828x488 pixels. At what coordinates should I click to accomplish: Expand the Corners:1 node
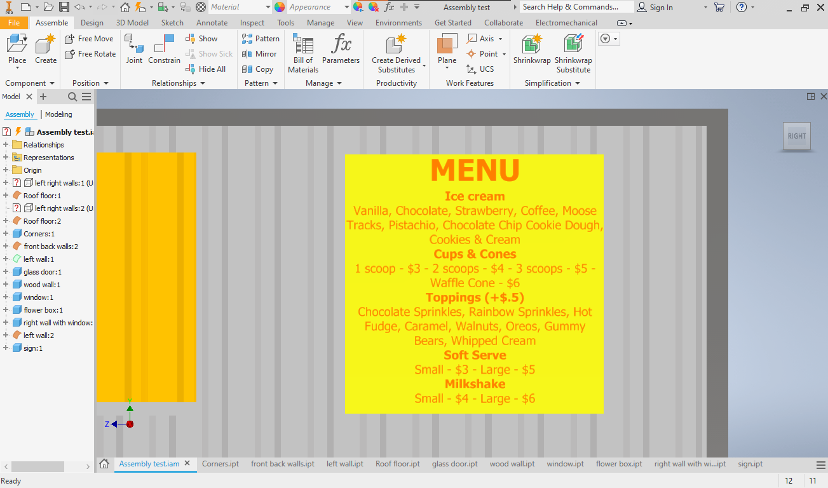point(6,234)
